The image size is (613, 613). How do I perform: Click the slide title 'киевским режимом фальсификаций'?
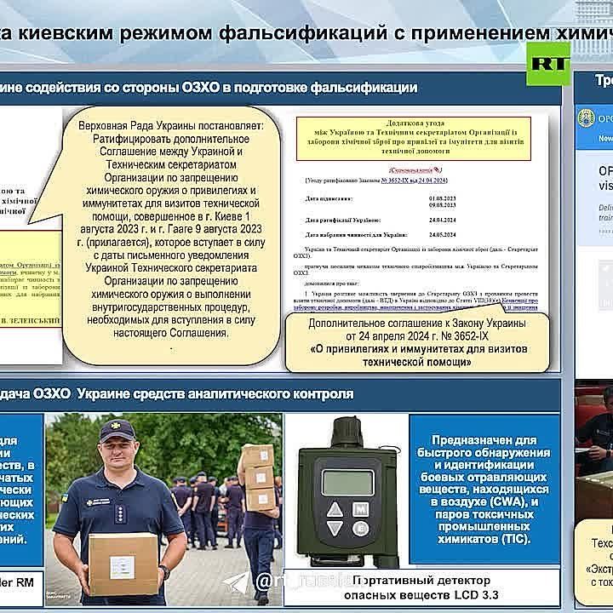pyautogui.click(x=203, y=33)
